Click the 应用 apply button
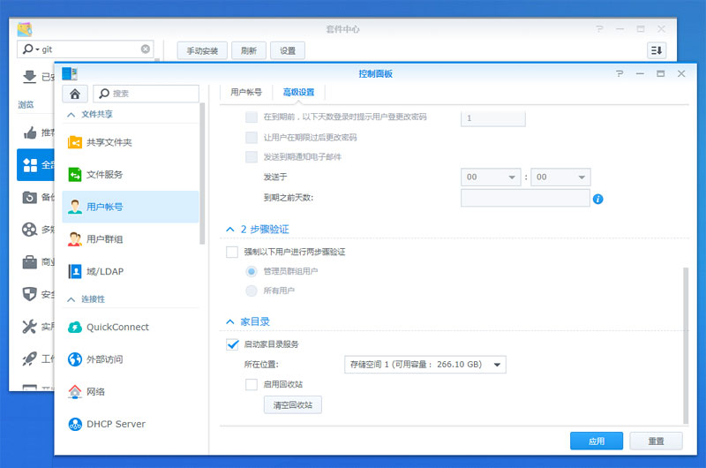The image size is (706, 468). pyautogui.click(x=597, y=441)
